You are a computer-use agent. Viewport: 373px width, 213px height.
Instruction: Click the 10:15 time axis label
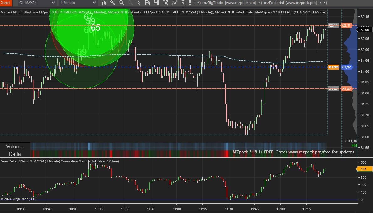coord(99,209)
